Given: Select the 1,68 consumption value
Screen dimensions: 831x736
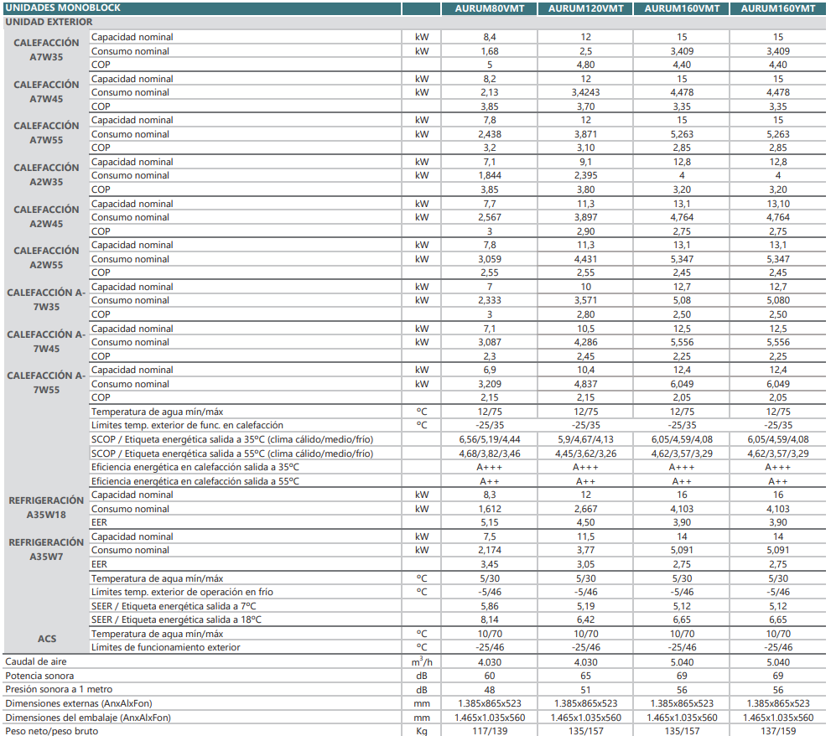Looking at the screenshot, I should [x=489, y=51].
